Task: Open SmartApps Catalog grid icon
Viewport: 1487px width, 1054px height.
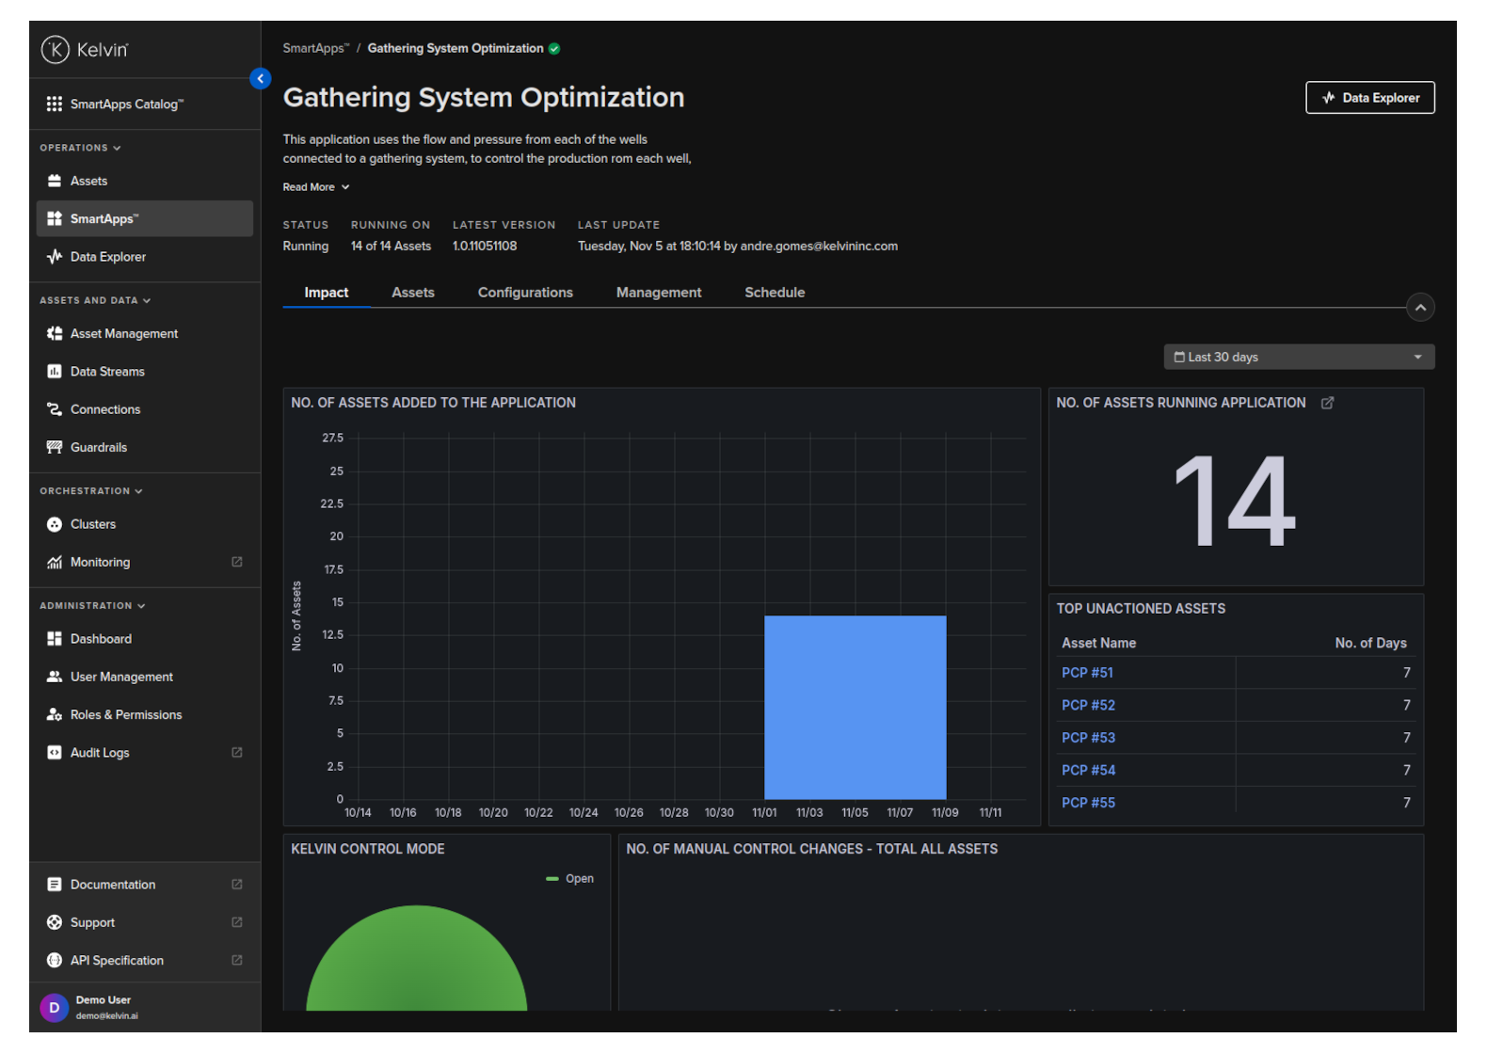Action: pyautogui.click(x=55, y=104)
